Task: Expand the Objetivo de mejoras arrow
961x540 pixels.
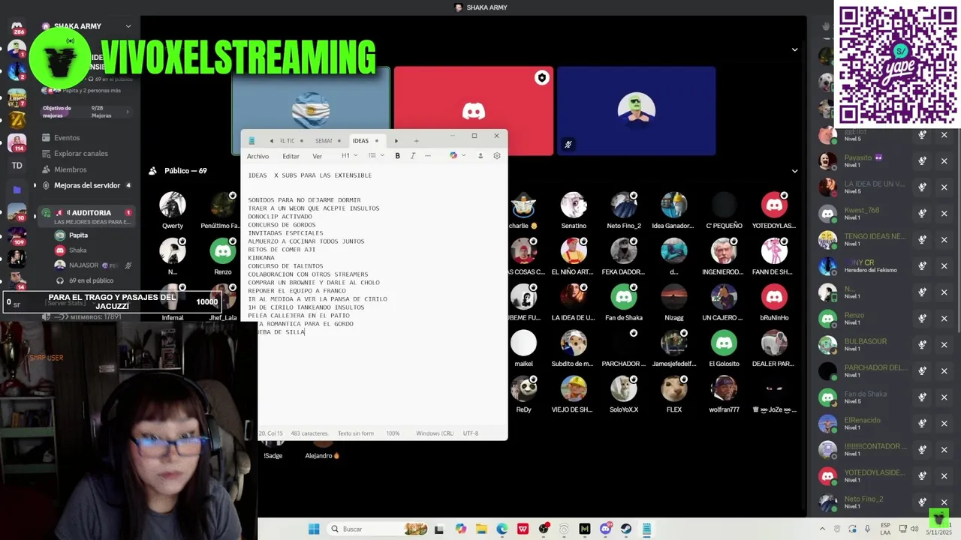Action: click(127, 112)
